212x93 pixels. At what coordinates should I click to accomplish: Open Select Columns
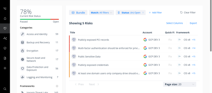(175, 23)
